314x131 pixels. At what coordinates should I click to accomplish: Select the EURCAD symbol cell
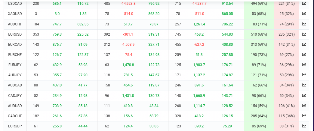point(15,45)
